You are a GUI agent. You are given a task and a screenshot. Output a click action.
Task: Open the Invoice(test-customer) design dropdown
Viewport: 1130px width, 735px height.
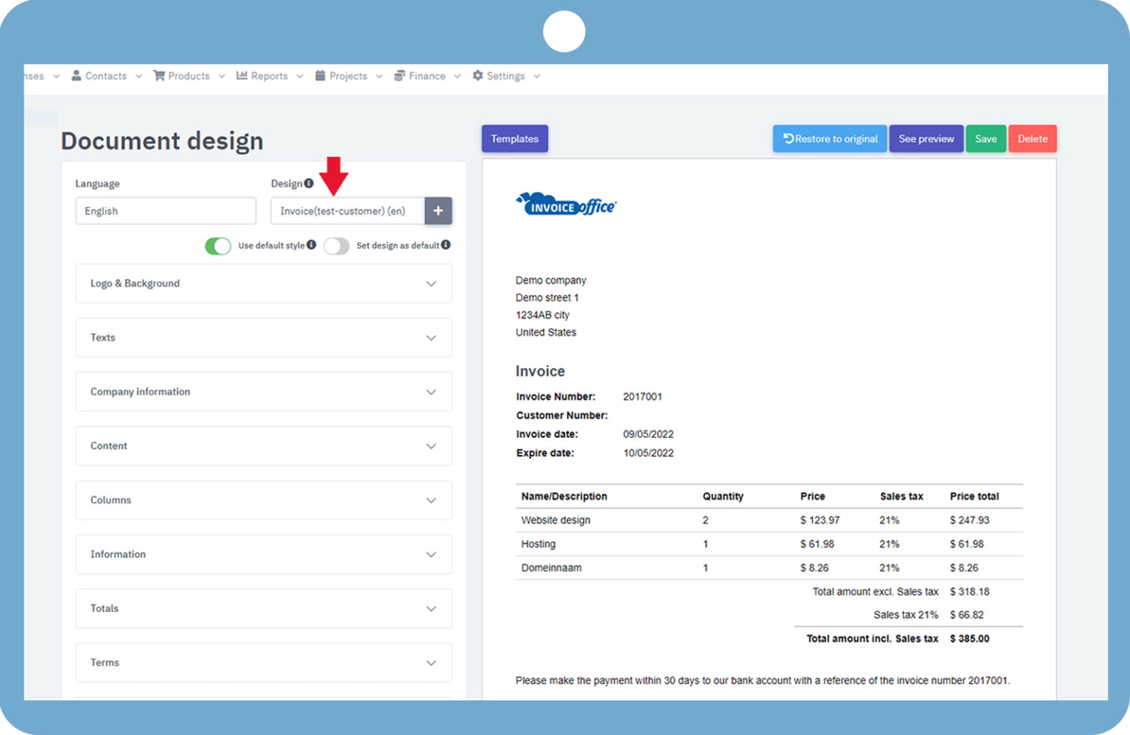[x=347, y=210]
